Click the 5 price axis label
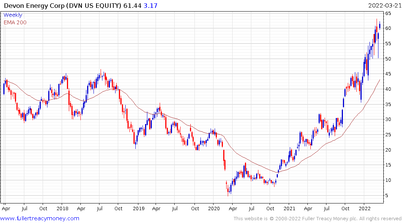 tap(386, 195)
